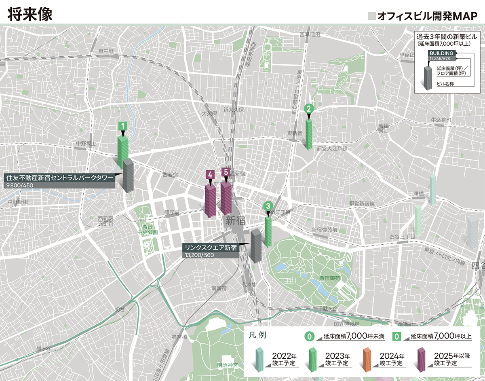Click green round marker number 2
Image resolution: width=485 pixels, height=381 pixels.
pyautogui.click(x=308, y=108)
